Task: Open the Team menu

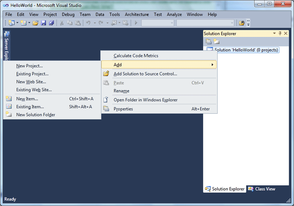Action: tap(85, 14)
